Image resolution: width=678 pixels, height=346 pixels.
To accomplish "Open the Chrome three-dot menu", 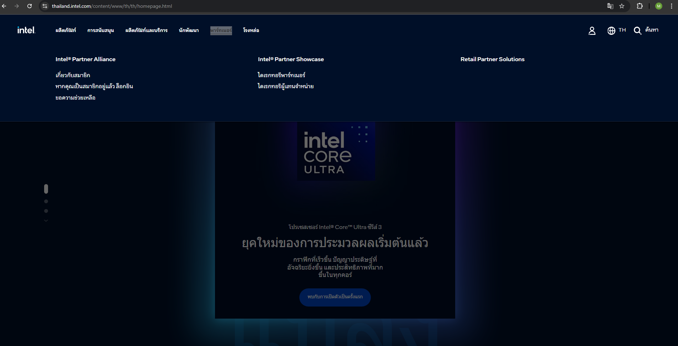I will [672, 6].
